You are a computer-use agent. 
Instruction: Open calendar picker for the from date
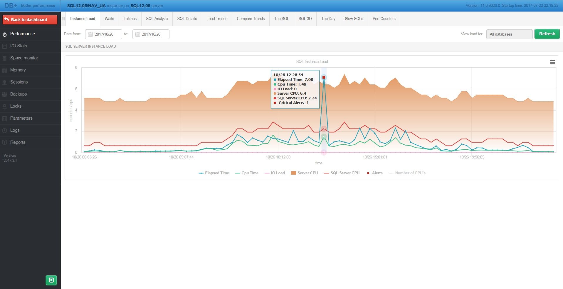click(x=90, y=34)
